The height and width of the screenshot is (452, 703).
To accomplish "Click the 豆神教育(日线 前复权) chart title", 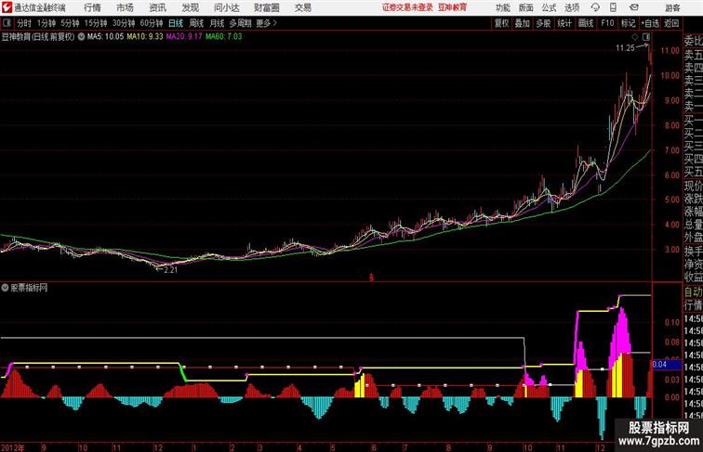I will pyautogui.click(x=38, y=37).
